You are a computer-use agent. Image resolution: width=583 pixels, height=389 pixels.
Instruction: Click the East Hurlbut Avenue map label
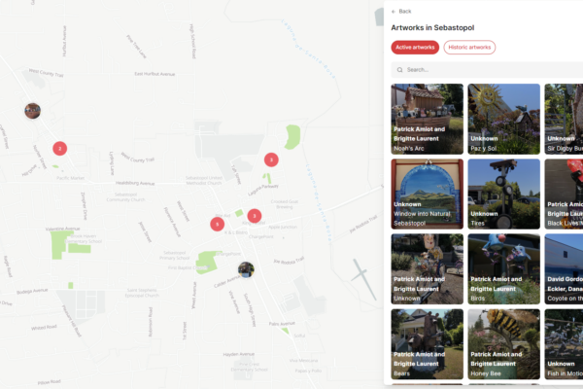tap(154, 74)
